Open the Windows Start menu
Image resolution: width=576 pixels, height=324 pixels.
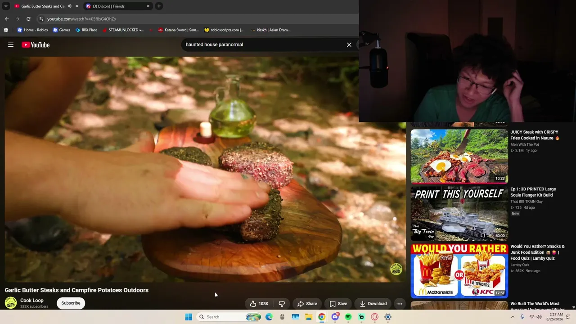point(189,317)
